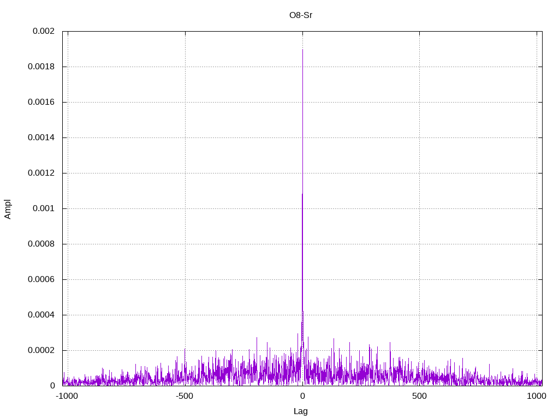Click y-axis tick value 0.001
Image resolution: width=559 pixels, height=419 pixels.
click(x=44, y=208)
